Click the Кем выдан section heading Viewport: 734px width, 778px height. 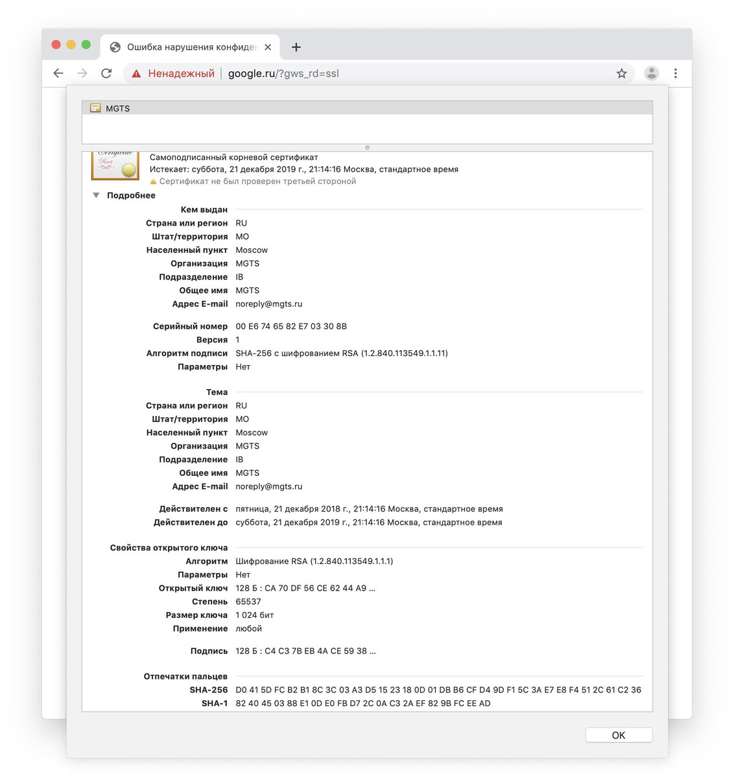pos(204,210)
